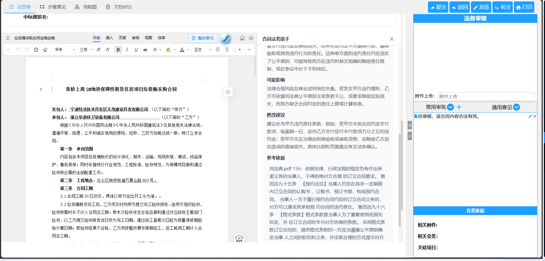Open the 宋体 font family dropdown
Image resolution: width=545 pixels, height=261 pixels.
[x=65, y=50]
